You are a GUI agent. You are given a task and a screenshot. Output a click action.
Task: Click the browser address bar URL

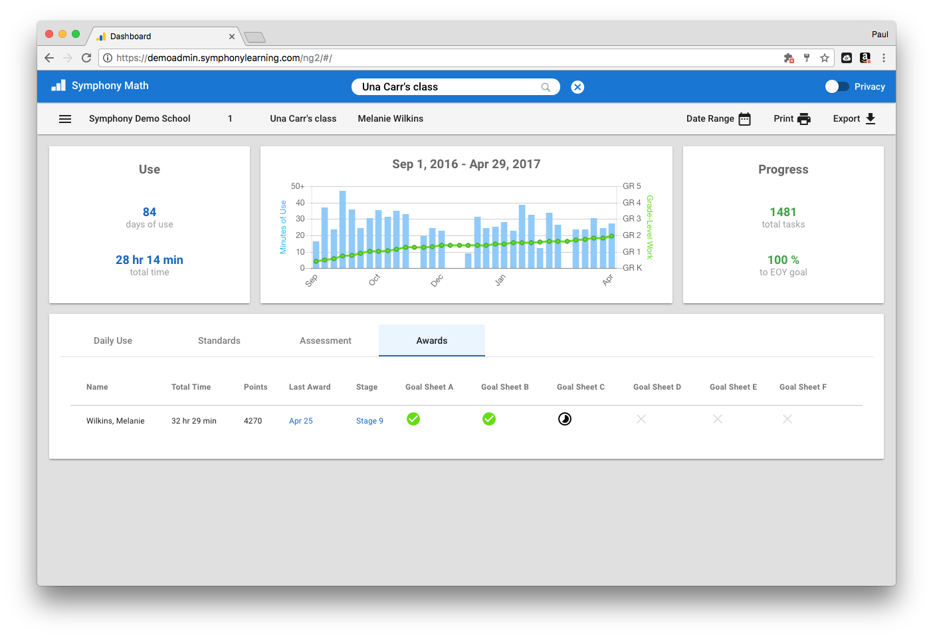(224, 58)
